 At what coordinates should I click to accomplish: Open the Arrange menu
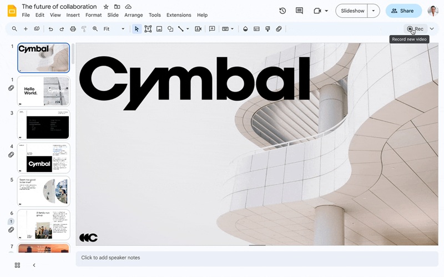point(133,15)
